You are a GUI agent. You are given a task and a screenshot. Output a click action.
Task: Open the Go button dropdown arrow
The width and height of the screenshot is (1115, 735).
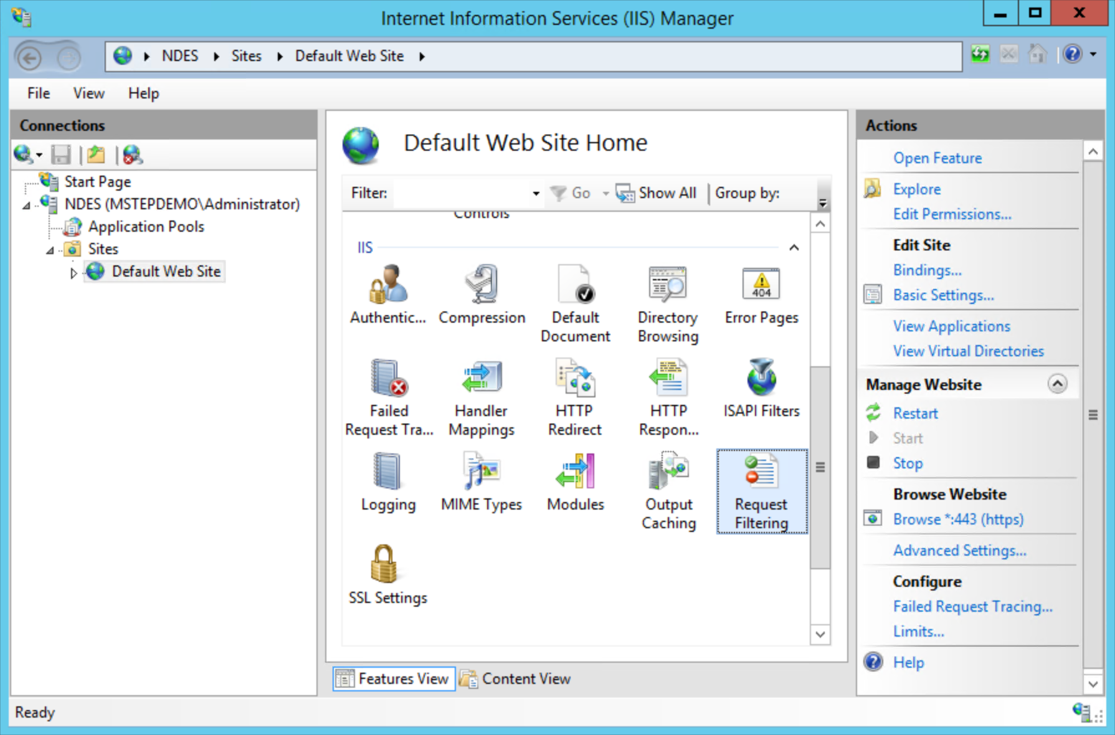605,193
